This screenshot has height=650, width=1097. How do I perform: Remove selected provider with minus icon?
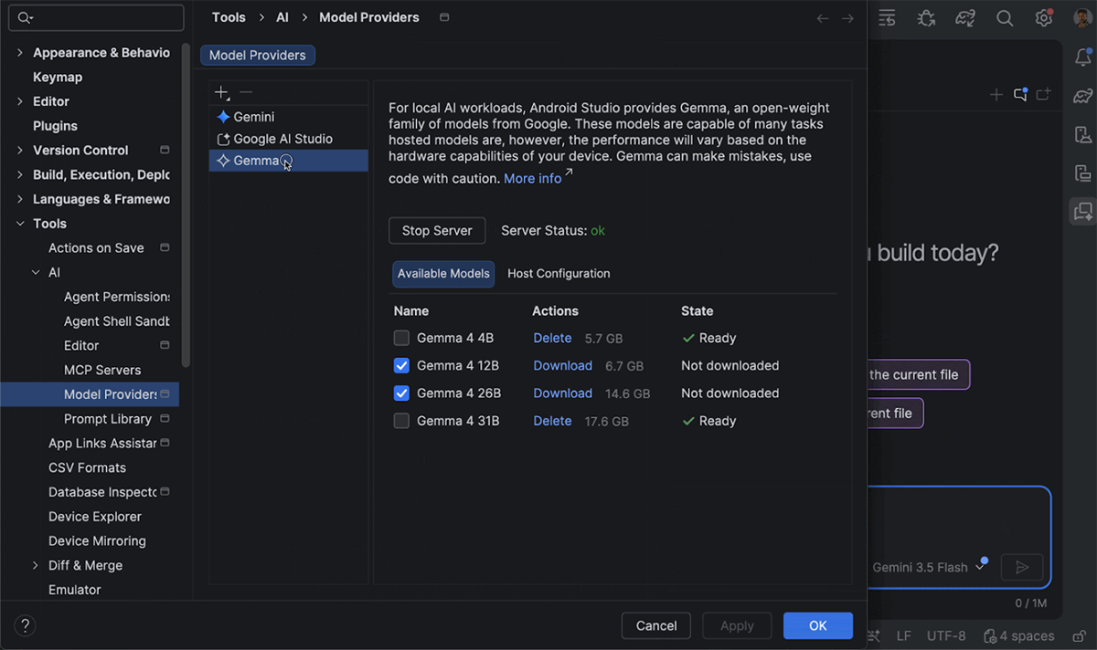[x=245, y=92]
